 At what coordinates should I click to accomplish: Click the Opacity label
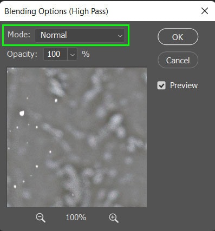(22, 54)
